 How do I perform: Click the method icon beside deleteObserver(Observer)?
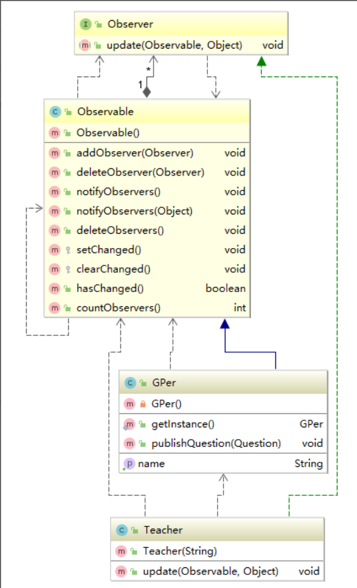click(x=55, y=172)
